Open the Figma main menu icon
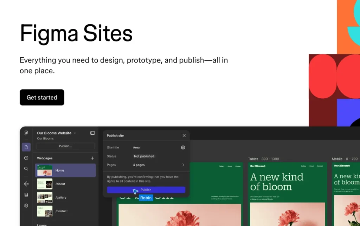 click(x=26, y=133)
